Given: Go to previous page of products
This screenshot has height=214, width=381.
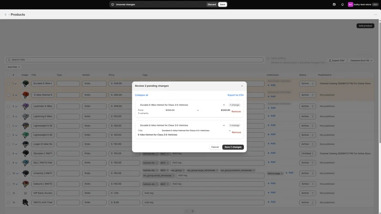Looking at the screenshot, I should [x=187, y=211].
